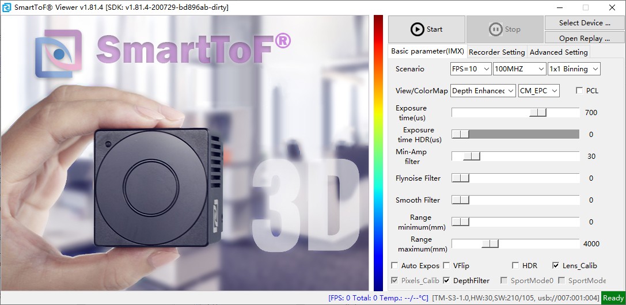Enable the PCL checkbox

tap(579, 91)
